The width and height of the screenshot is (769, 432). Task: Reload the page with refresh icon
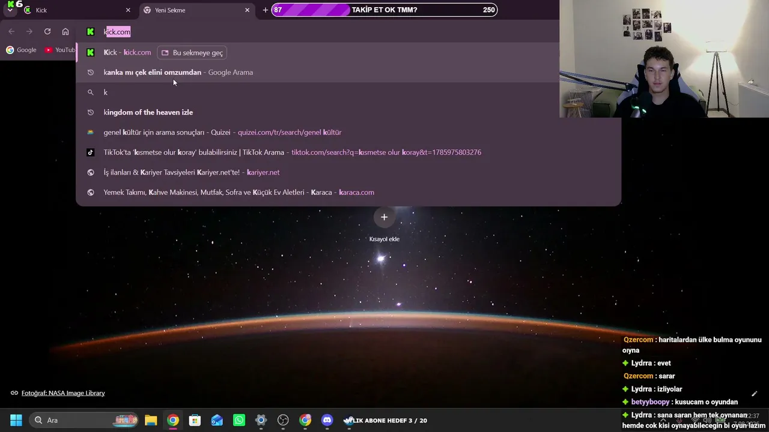[x=47, y=32]
